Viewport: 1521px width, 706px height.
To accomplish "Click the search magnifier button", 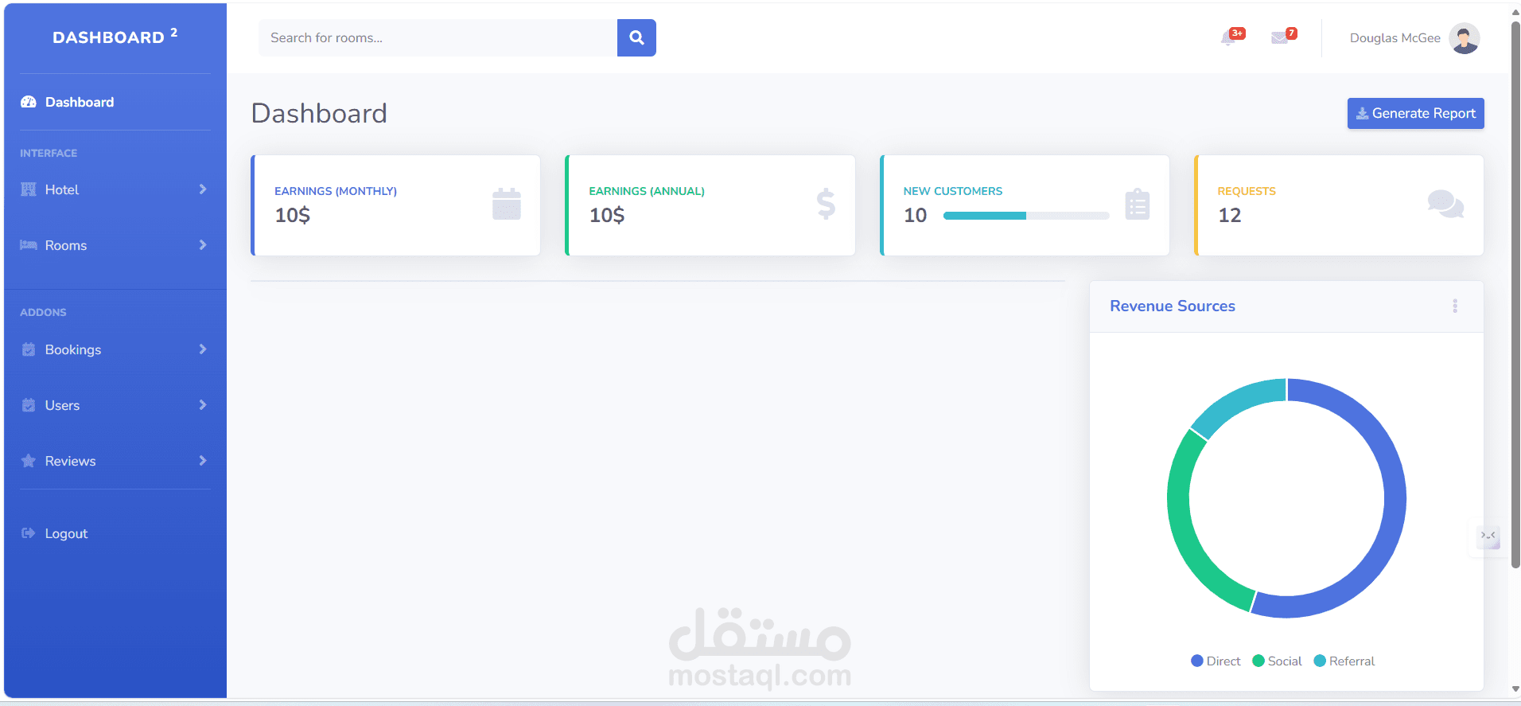I will 636,37.
